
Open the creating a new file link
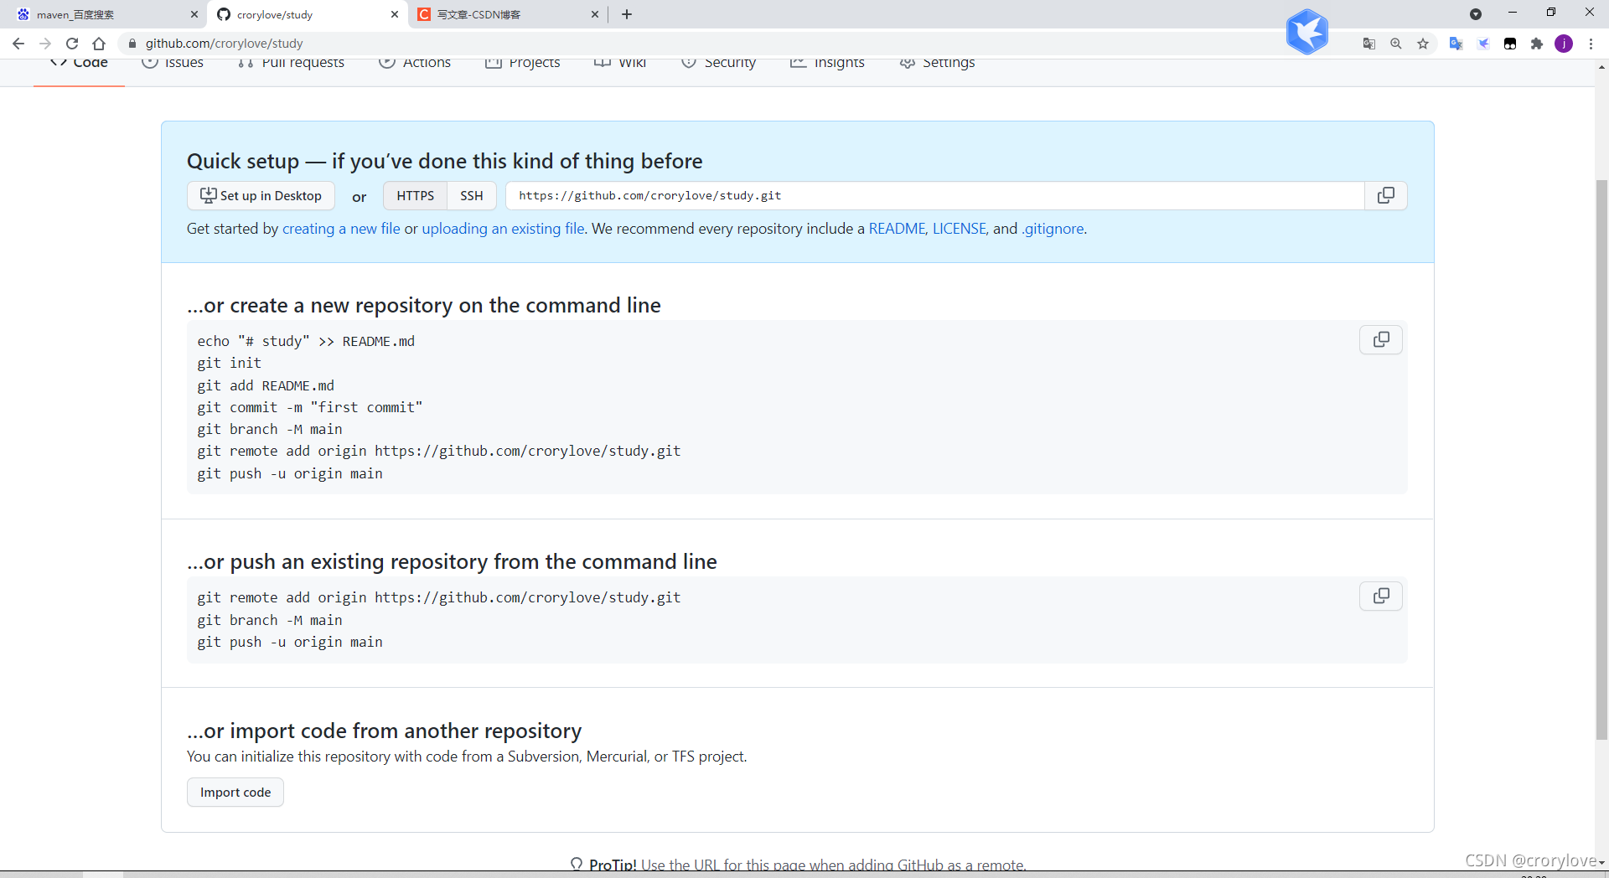click(x=341, y=229)
